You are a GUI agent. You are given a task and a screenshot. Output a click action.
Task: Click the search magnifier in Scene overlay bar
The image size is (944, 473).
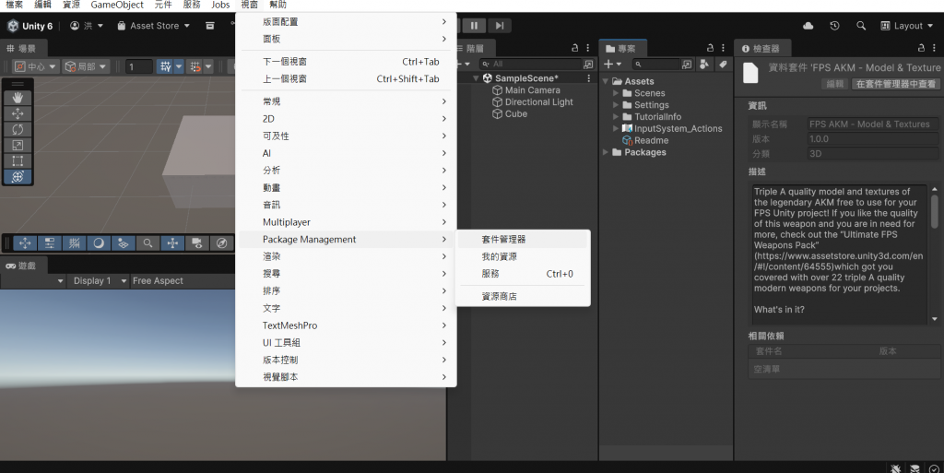147,243
